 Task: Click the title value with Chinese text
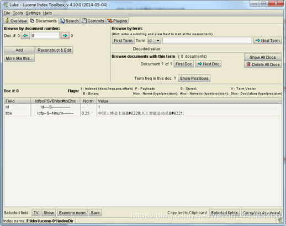pos(189,113)
